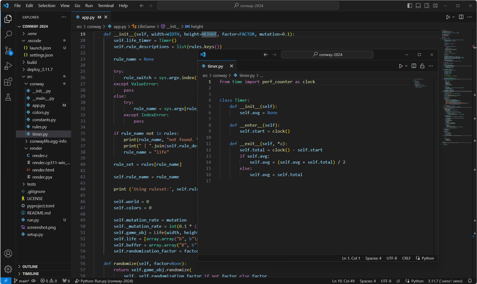Toggle the primary side bar layout button
Image resolution: width=477 pixels, height=284 pixels.
(x=410, y=5)
